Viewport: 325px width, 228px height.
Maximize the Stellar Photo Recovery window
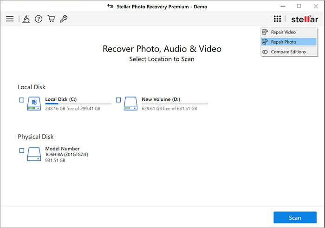[x=299, y=6]
